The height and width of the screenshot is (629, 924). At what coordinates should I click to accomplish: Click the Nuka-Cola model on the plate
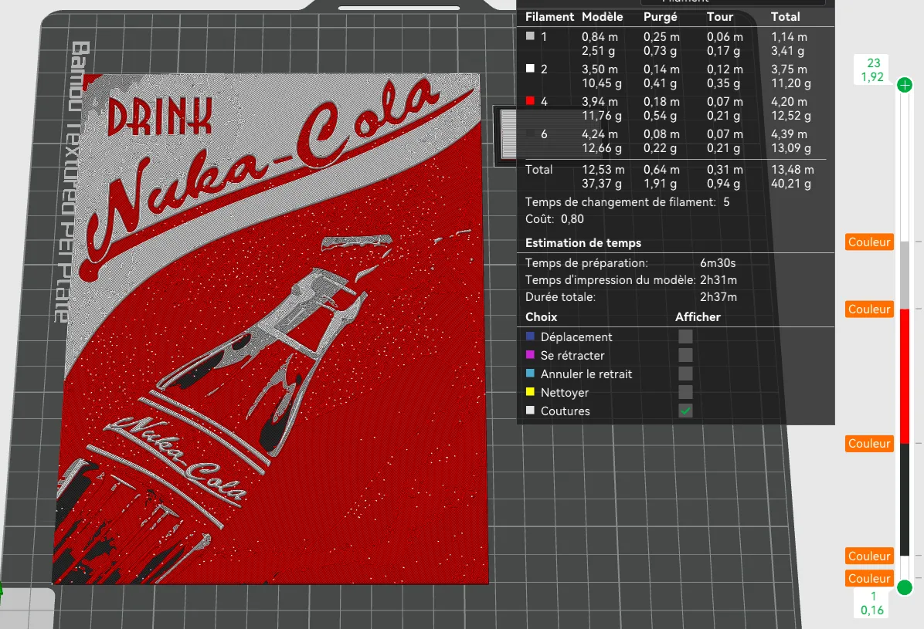point(271,330)
